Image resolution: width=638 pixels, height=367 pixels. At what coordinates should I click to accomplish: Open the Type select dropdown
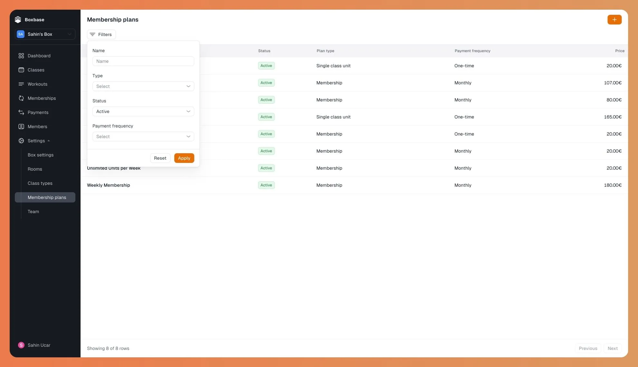pos(143,86)
